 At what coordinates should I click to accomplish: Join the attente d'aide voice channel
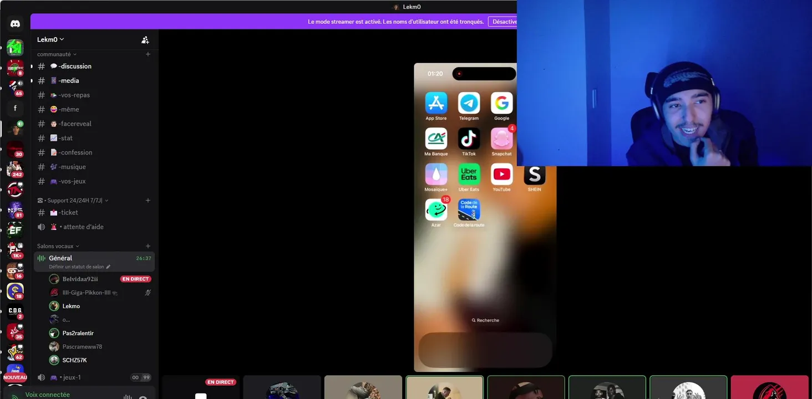click(94, 227)
